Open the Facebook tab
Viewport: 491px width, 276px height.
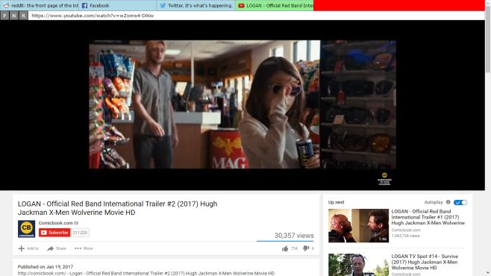[117, 5]
